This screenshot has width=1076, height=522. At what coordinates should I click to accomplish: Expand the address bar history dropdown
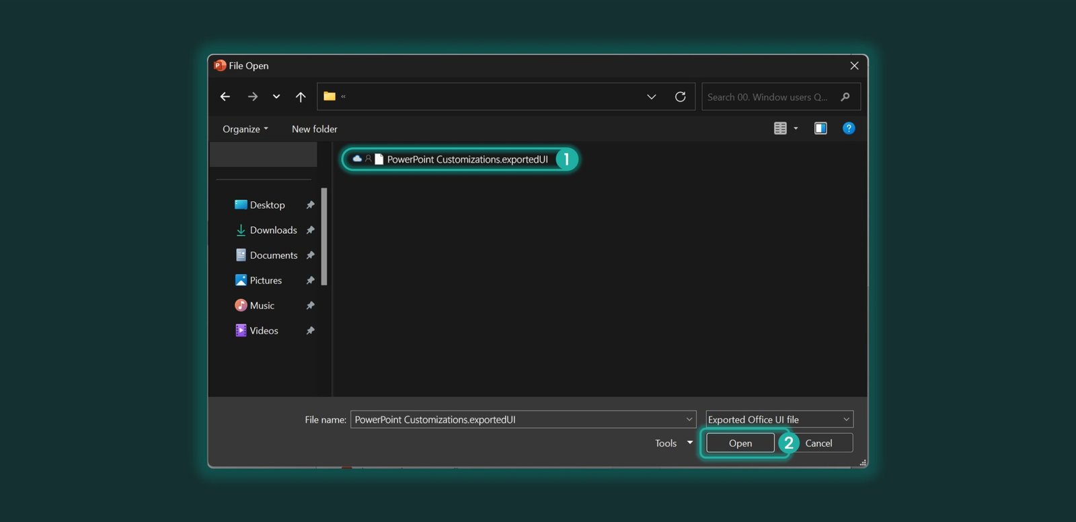click(x=652, y=97)
